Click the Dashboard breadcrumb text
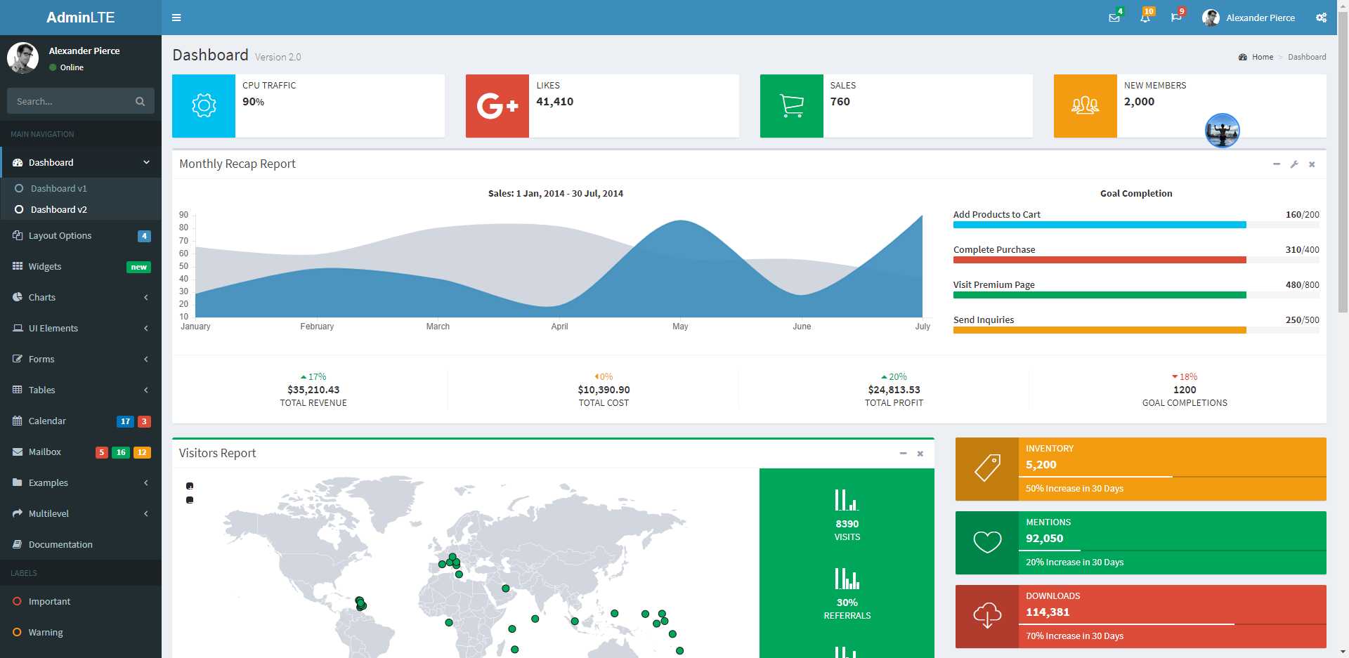This screenshot has width=1349, height=658. [1307, 57]
